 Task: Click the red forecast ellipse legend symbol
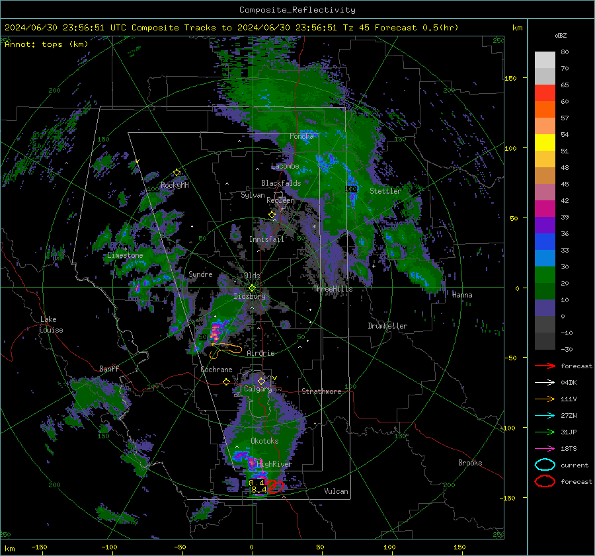tap(545, 481)
